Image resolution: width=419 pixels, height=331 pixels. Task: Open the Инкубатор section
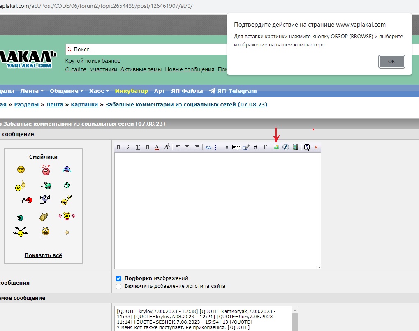[132, 91]
